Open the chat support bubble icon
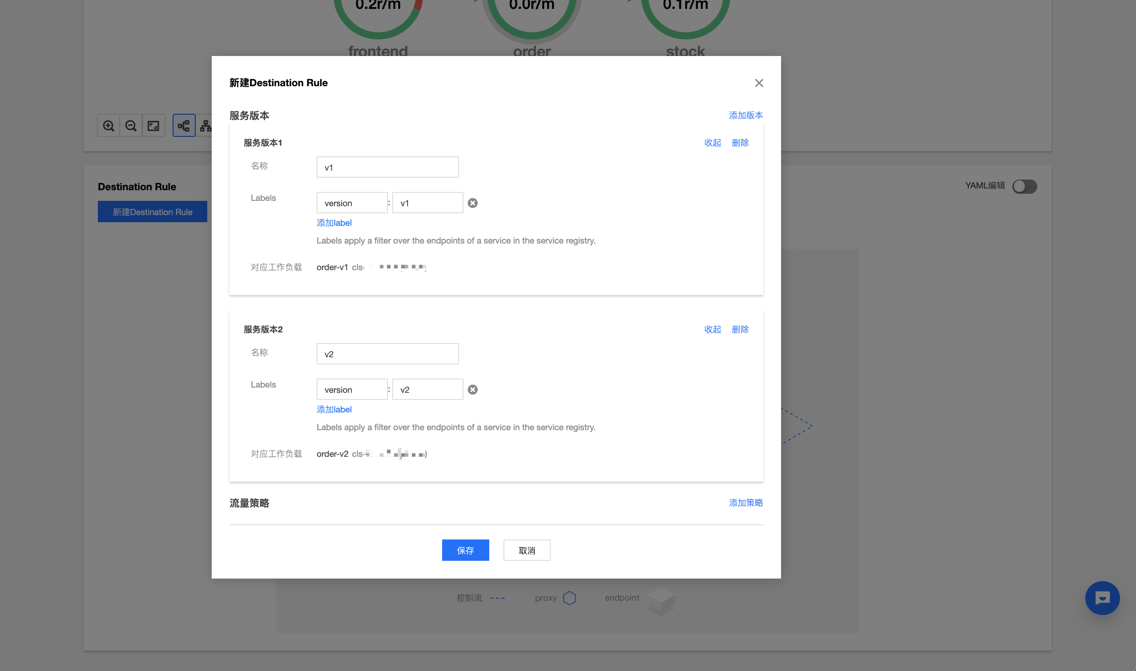The height and width of the screenshot is (671, 1136). pyautogui.click(x=1102, y=598)
